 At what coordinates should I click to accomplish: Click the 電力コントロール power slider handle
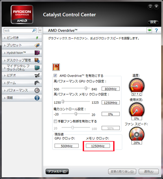76,114
